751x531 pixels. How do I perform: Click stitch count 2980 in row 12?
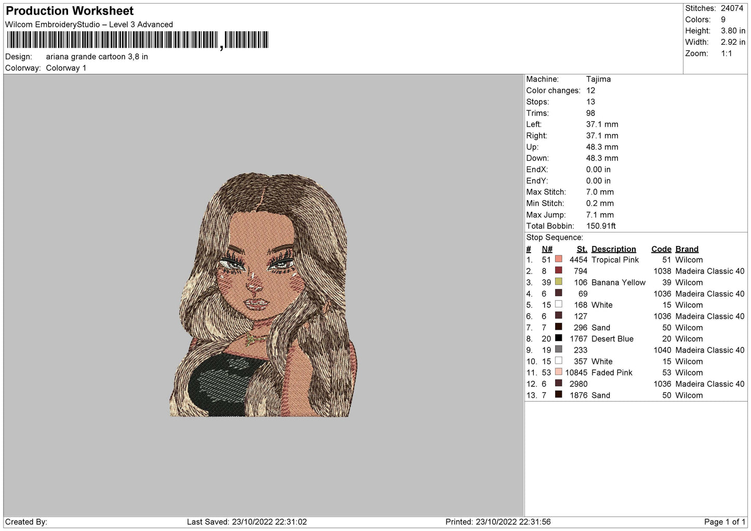point(578,384)
